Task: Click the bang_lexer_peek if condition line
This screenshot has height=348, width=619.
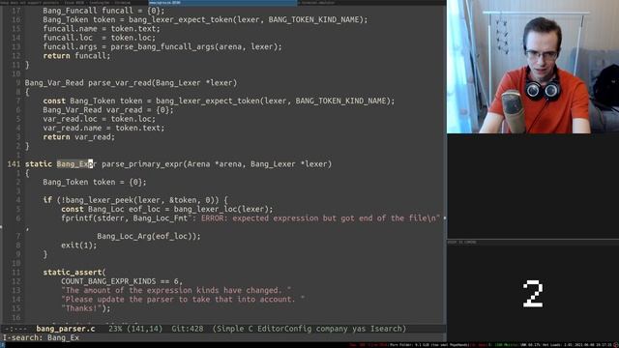Action: (135, 200)
